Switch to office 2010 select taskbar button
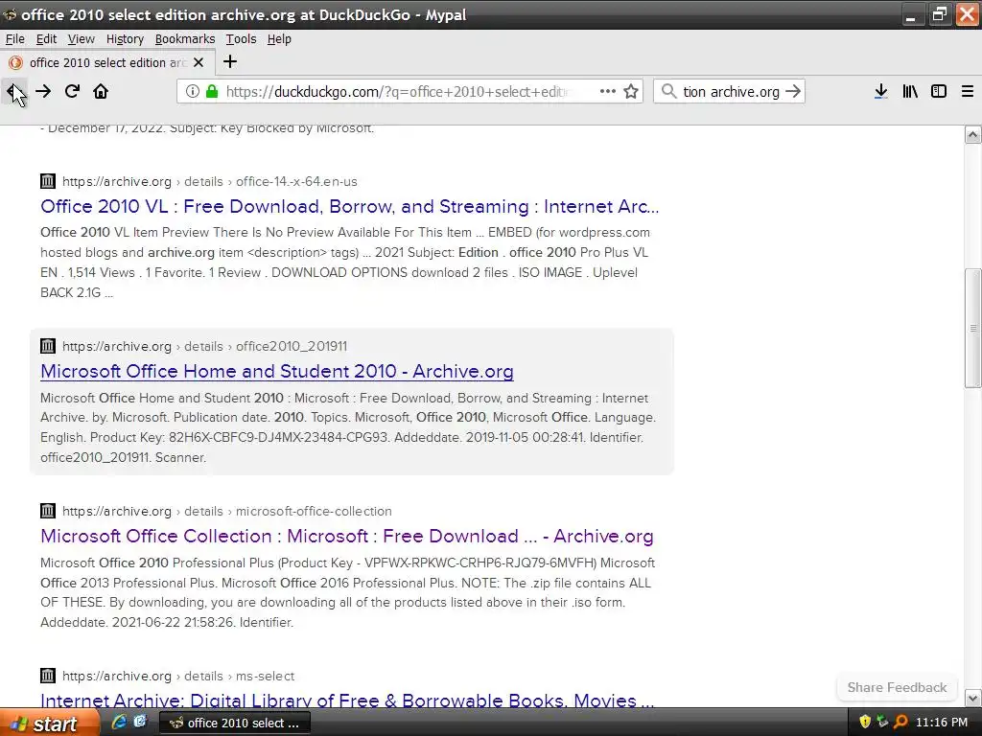The width and height of the screenshot is (982, 736). pyautogui.click(x=234, y=723)
